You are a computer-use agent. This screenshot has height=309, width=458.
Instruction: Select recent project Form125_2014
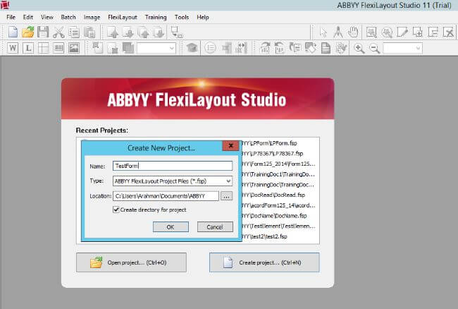[x=278, y=164]
